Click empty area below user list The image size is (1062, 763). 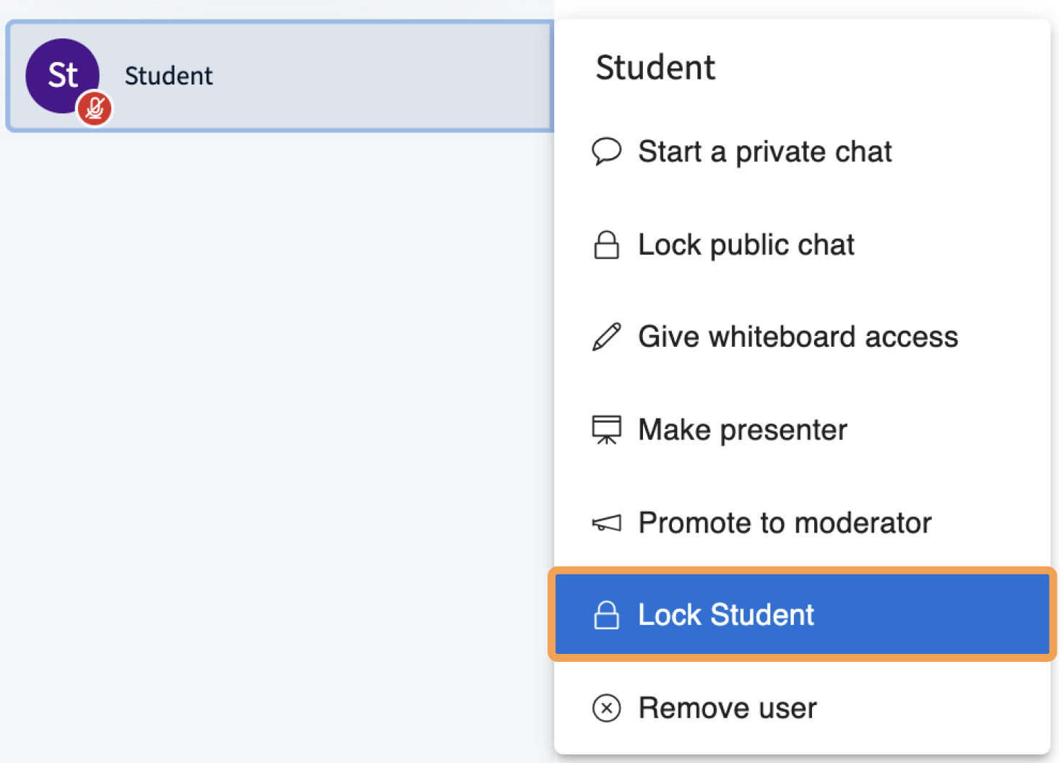pyautogui.click(x=275, y=434)
